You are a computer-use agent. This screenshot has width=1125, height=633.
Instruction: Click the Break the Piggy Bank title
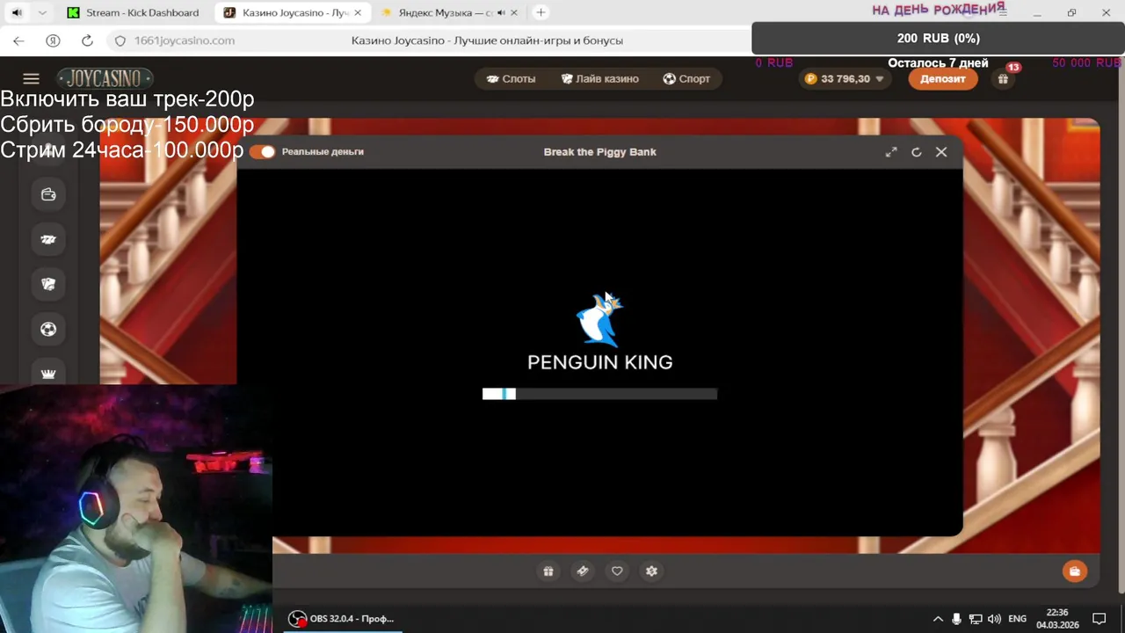[599, 152]
